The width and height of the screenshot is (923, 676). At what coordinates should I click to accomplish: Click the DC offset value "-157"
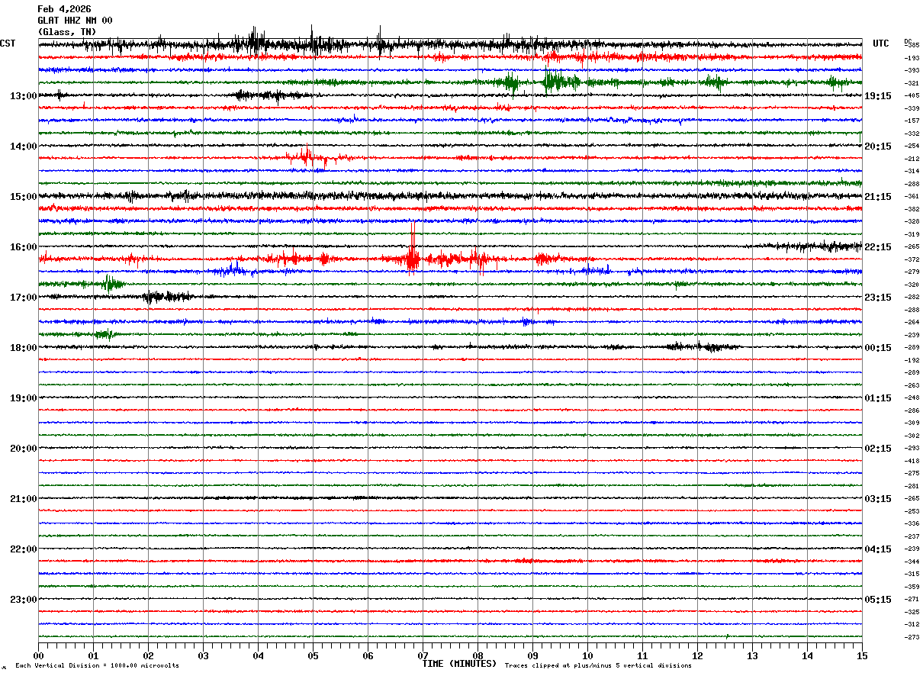(x=912, y=121)
